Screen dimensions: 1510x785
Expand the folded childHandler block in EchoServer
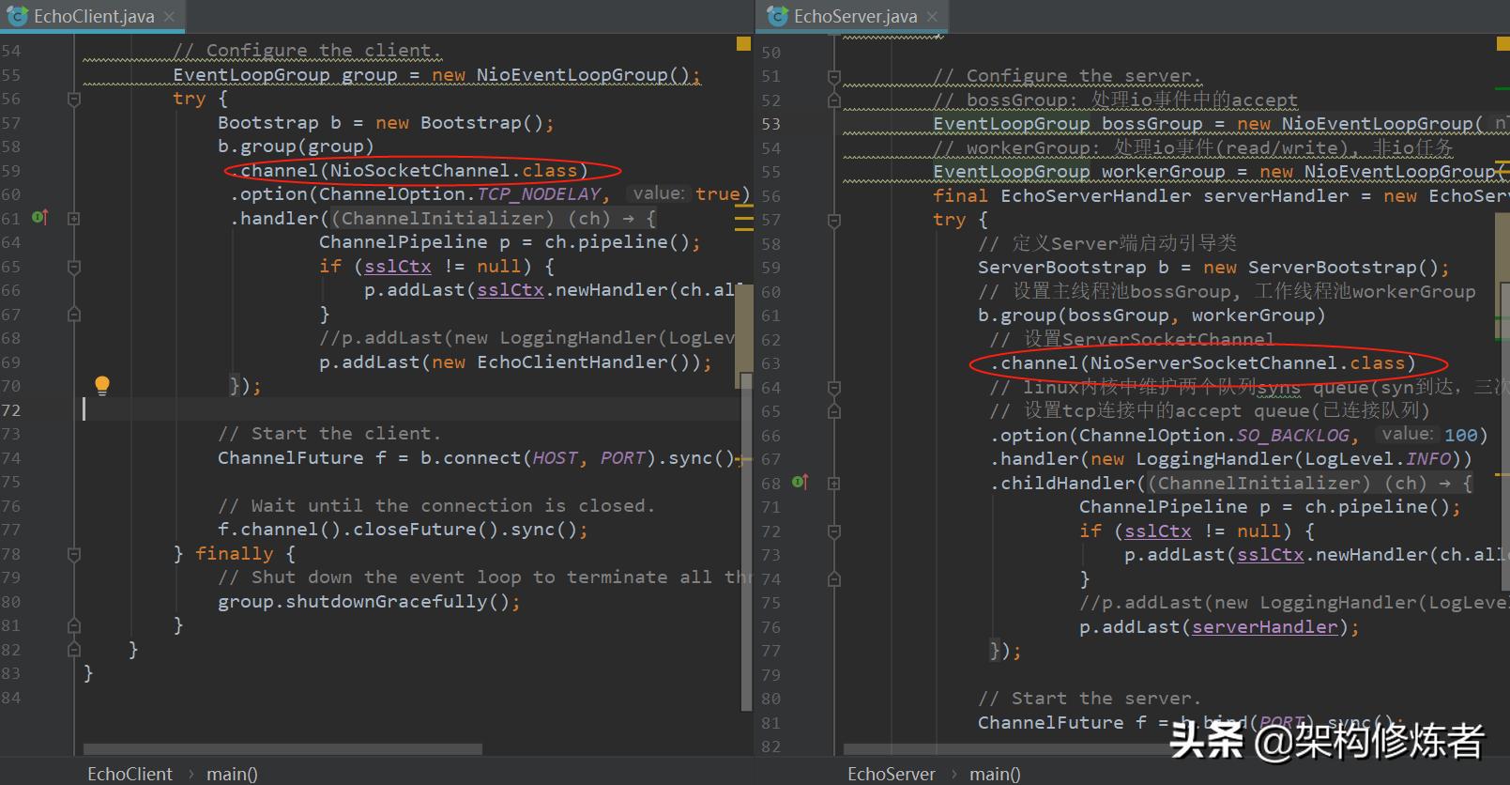(x=833, y=484)
